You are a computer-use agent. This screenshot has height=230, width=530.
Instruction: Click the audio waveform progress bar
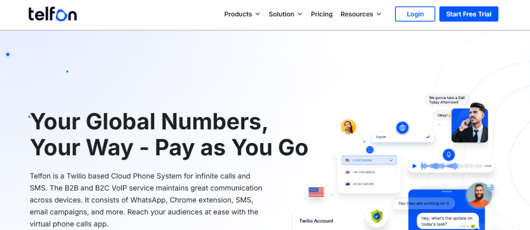450,166
